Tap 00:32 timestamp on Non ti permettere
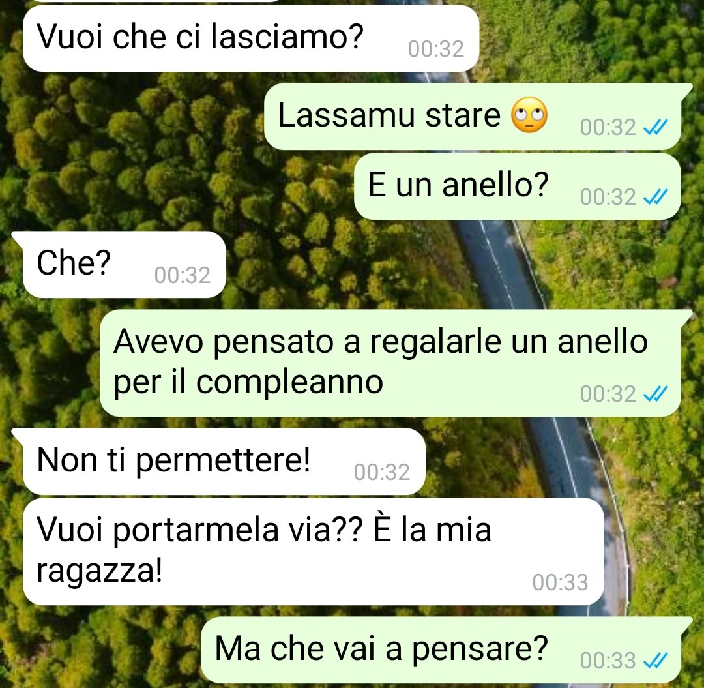The image size is (704, 688). click(x=381, y=472)
